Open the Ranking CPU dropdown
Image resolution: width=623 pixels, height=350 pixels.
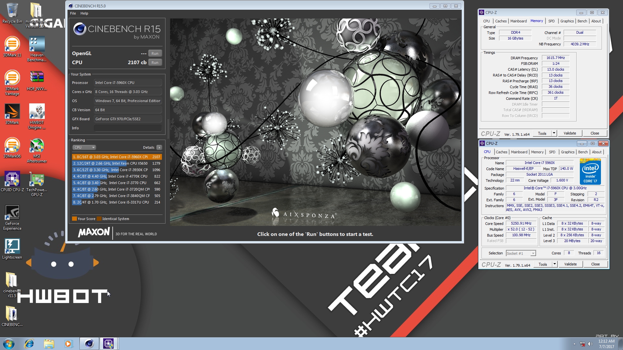pos(84,147)
